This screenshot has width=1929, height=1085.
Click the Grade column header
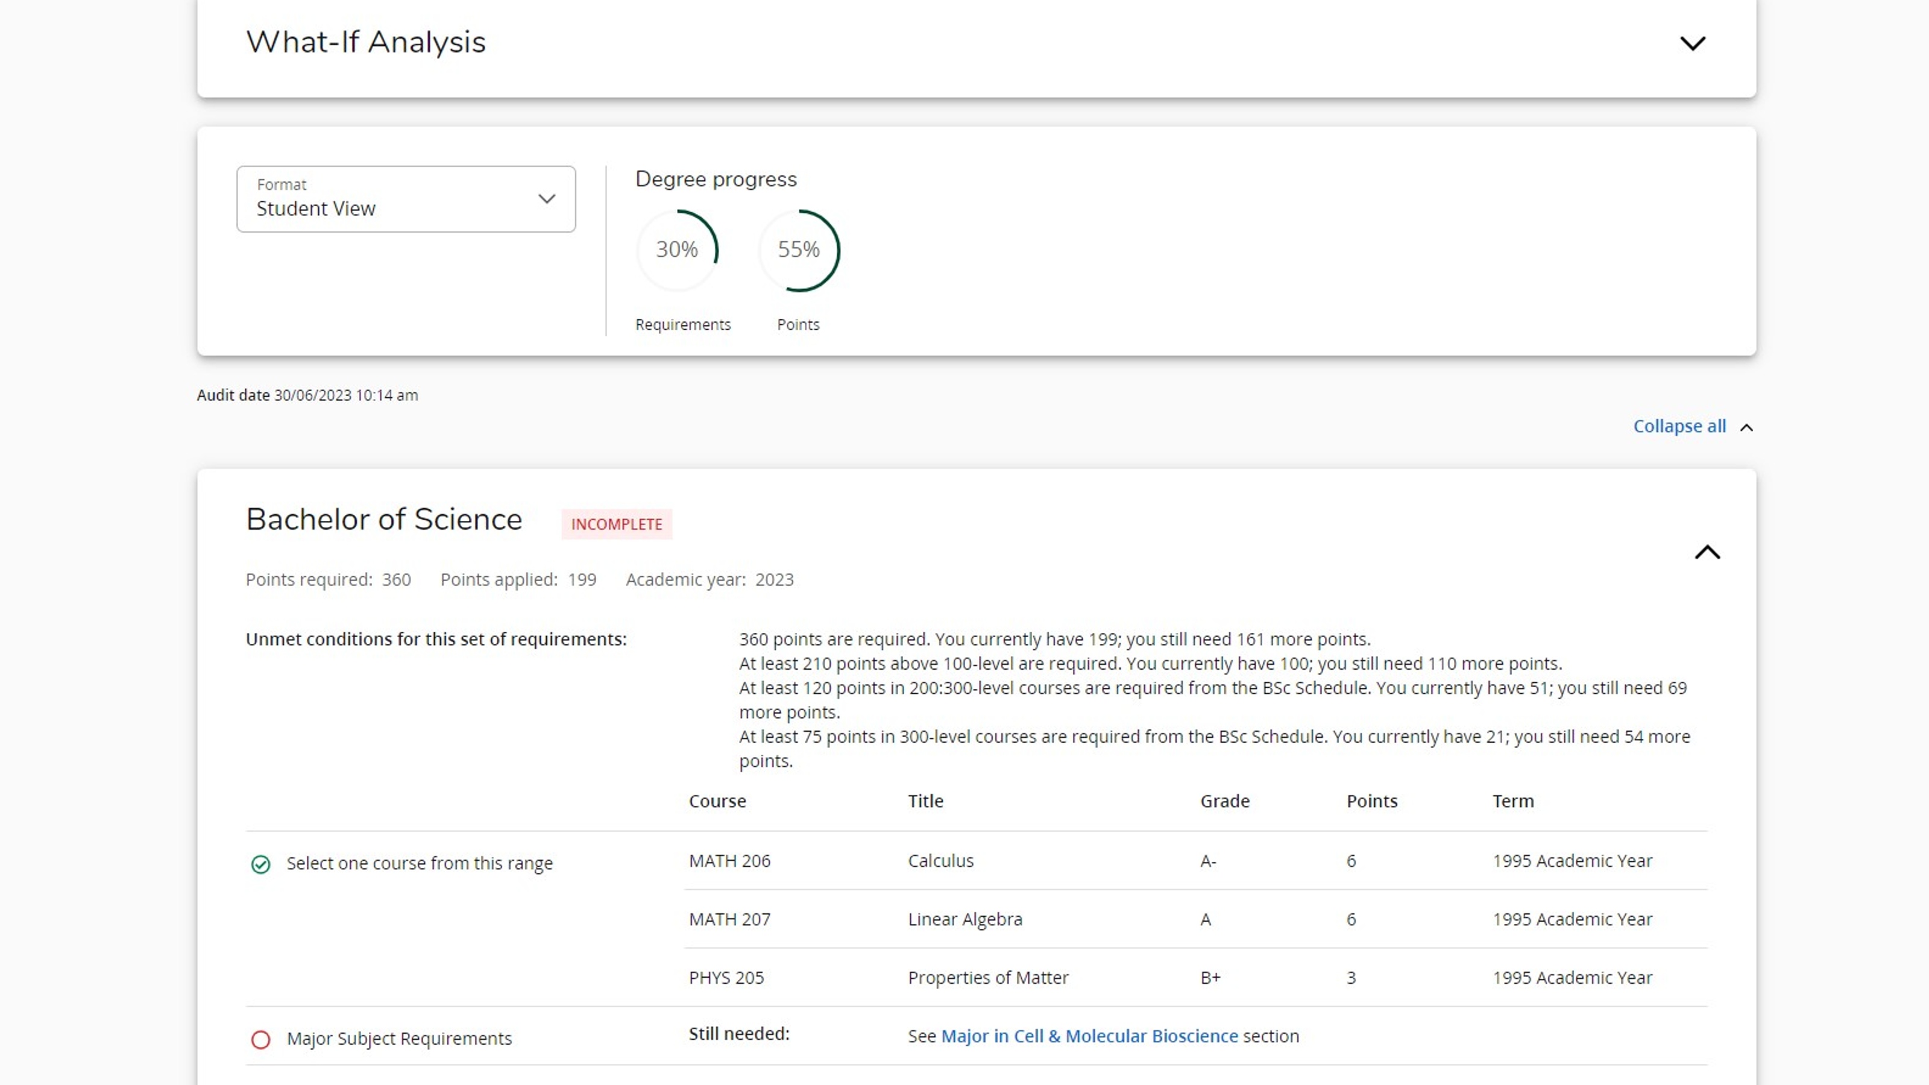(1224, 800)
